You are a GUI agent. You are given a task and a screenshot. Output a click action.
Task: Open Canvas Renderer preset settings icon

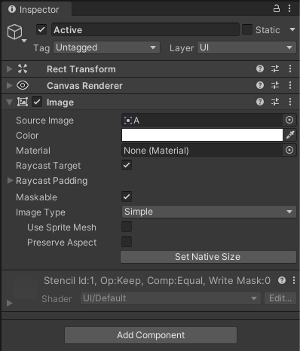point(275,85)
